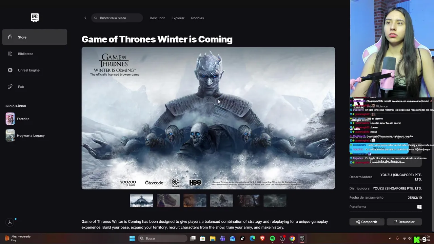The height and width of the screenshot is (244, 434).
Task: Click the Distribuidora YOUZU (SINGAPORE) PTE. LTD. text
Action: click(x=397, y=188)
